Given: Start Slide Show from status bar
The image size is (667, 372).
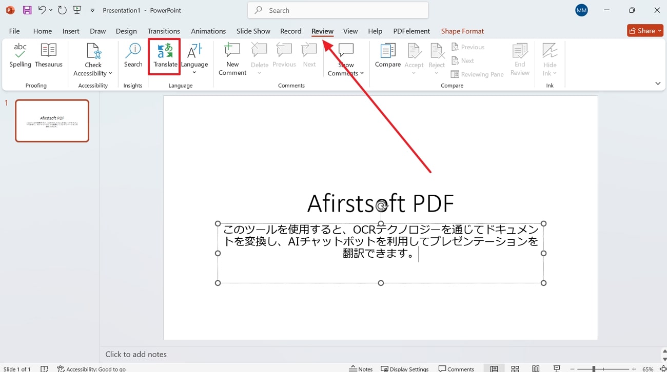Looking at the screenshot, I should tap(557, 368).
